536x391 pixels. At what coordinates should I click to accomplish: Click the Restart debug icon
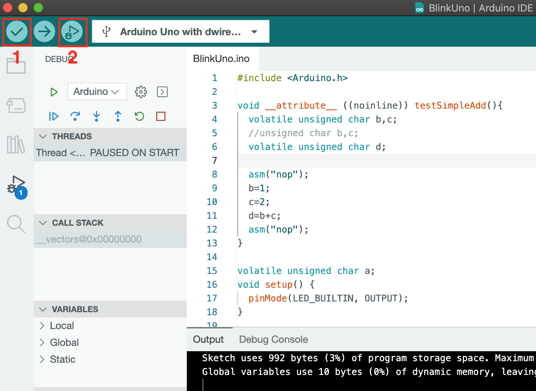coord(139,116)
